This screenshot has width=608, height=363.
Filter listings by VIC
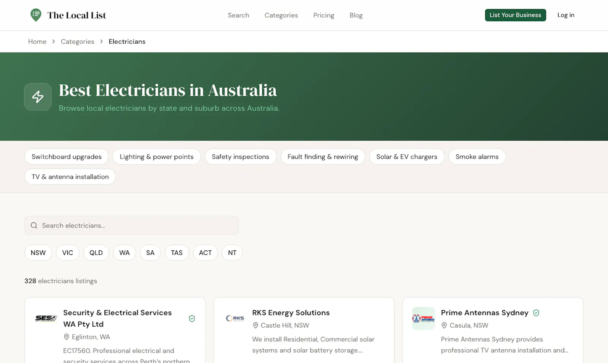pos(68,253)
